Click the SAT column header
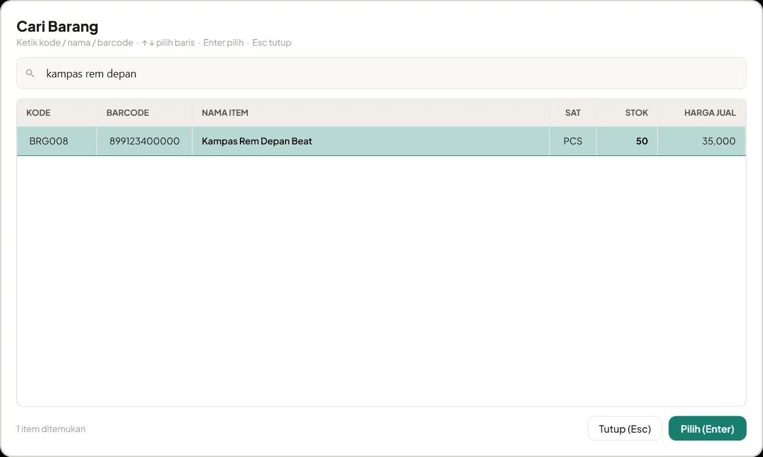The image size is (763, 457). pyautogui.click(x=573, y=113)
